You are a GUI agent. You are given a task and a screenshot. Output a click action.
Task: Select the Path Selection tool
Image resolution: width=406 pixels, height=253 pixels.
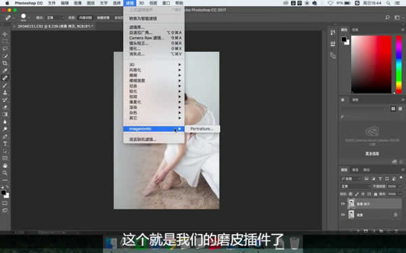(x=5, y=150)
